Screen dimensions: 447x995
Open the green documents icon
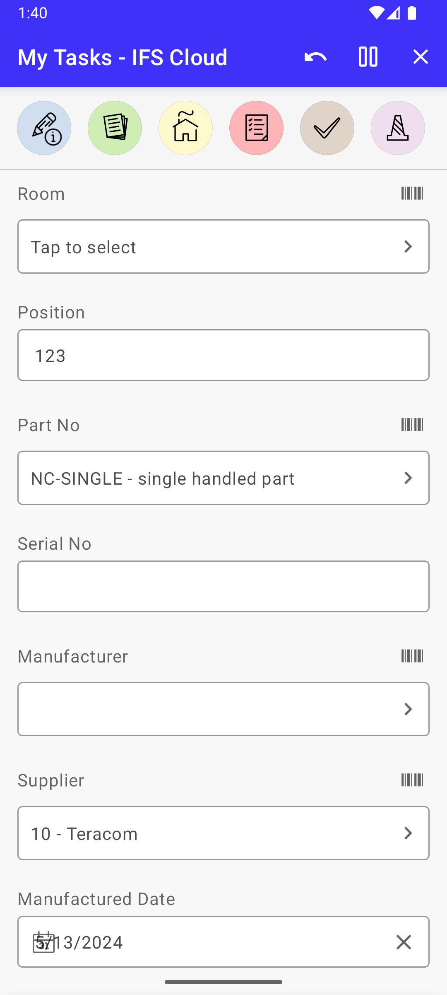(x=115, y=128)
